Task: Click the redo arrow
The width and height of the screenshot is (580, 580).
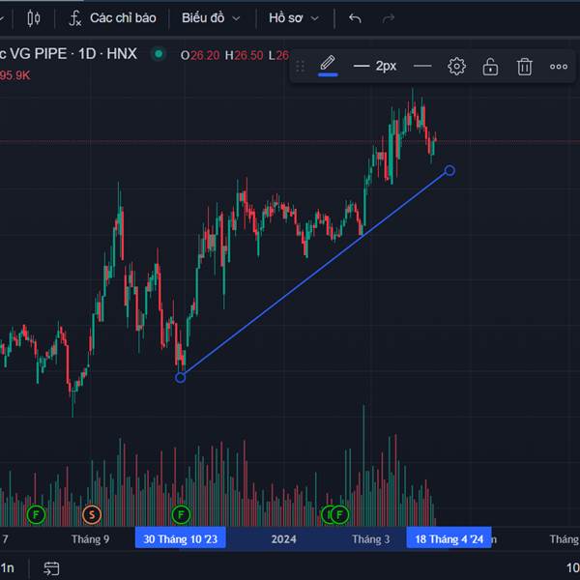Action: (389, 17)
